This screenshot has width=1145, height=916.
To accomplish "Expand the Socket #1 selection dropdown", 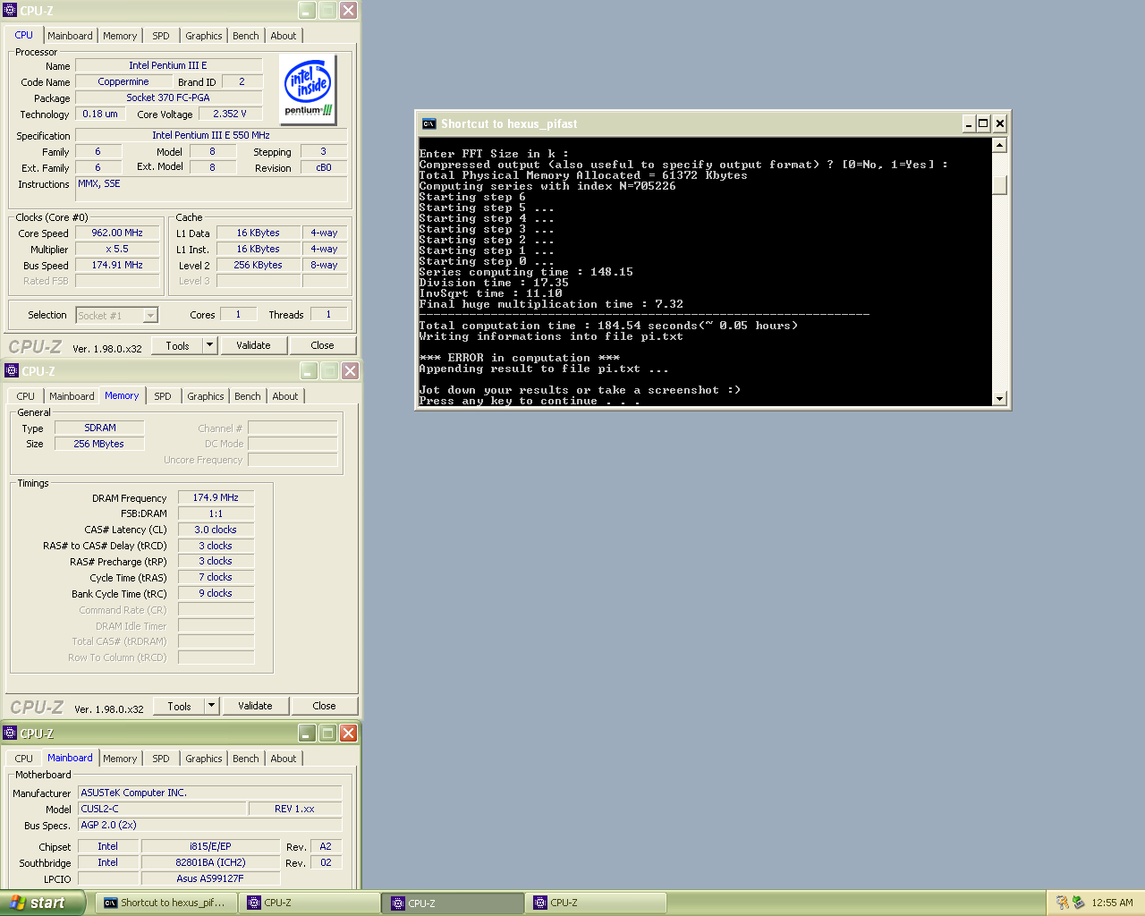I will pos(150,315).
